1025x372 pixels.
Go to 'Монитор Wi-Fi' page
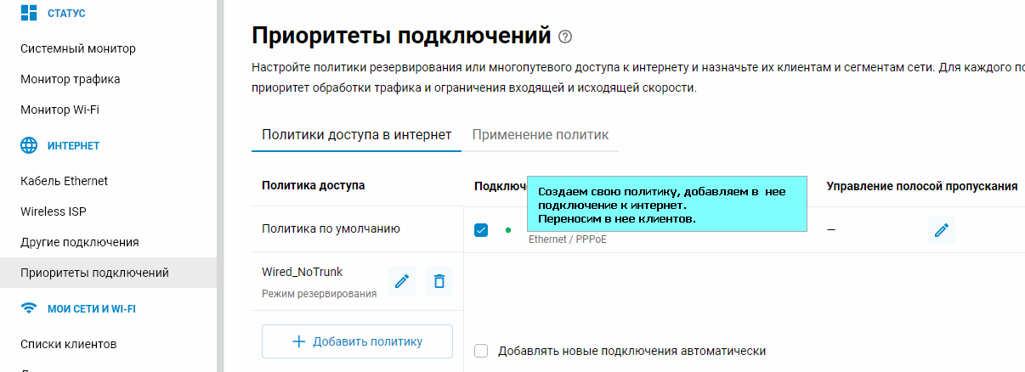pos(65,110)
